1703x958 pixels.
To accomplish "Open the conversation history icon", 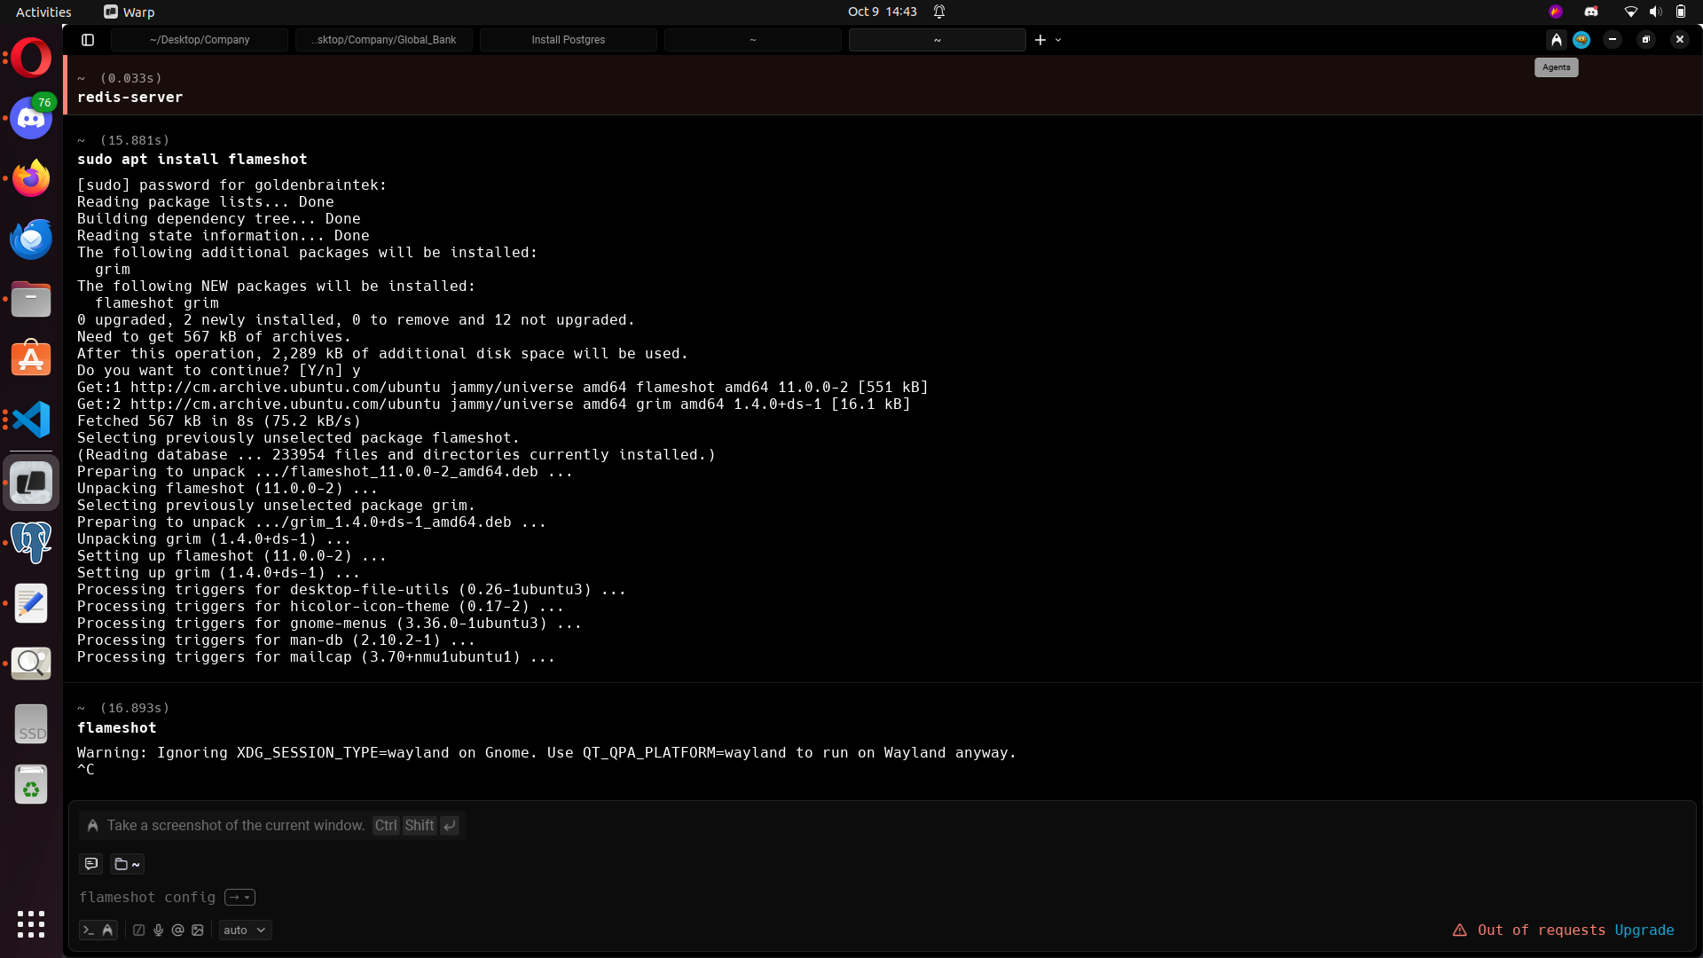I will (91, 864).
